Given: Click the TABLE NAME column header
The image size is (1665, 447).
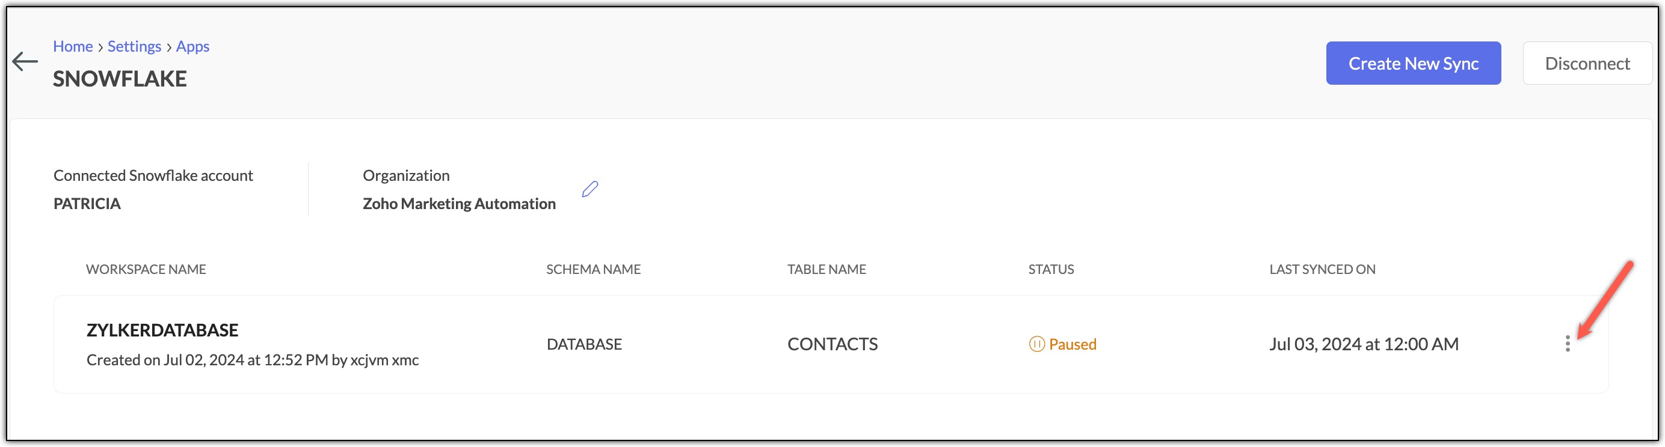Looking at the screenshot, I should tap(826, 269).
